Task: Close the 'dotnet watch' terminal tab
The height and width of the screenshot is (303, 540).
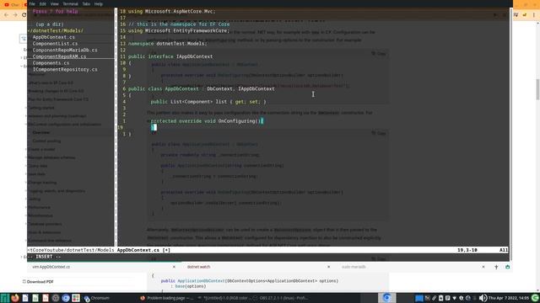Action: pyautogui.click(x=328, y=267)
